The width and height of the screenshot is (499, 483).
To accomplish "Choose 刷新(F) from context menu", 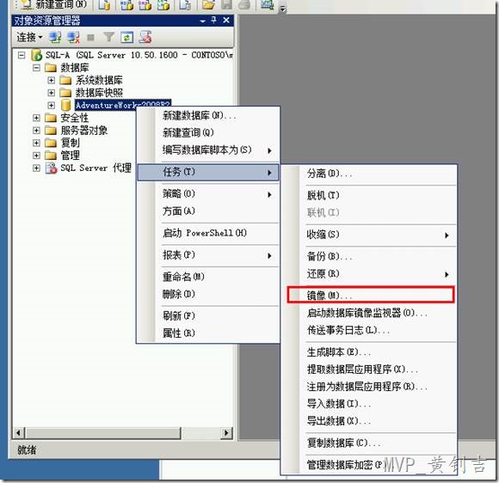I will [x=208, y=315].
